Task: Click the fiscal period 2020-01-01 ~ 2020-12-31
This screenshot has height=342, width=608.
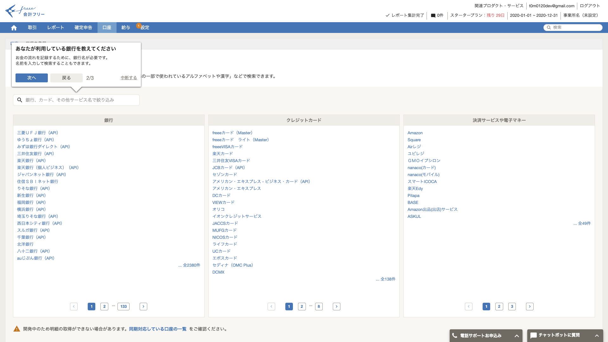Action: (x=534, y=15)
